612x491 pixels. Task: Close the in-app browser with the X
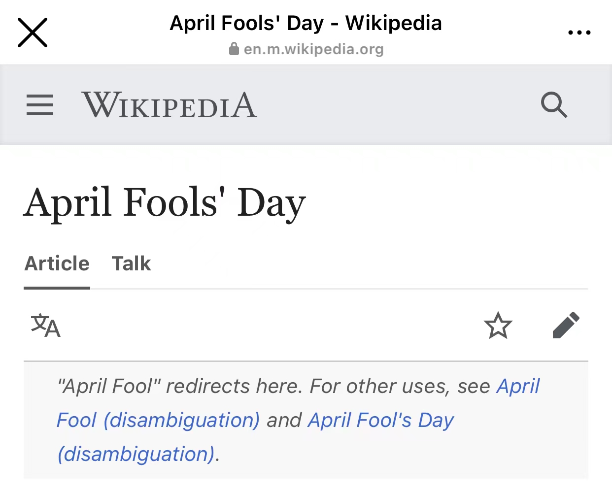pyautogui.click(x=33, y=33)
